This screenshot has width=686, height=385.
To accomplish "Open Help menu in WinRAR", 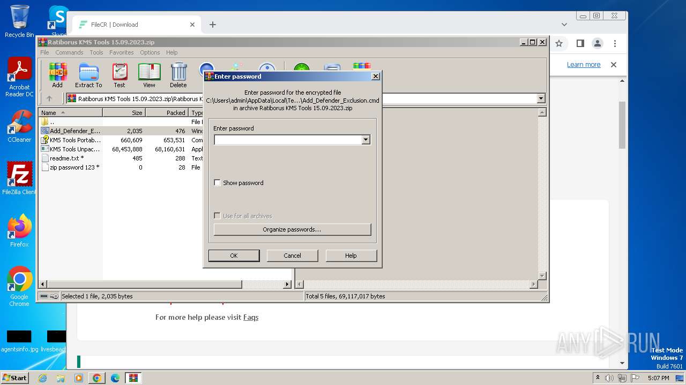I will [171, 52].
